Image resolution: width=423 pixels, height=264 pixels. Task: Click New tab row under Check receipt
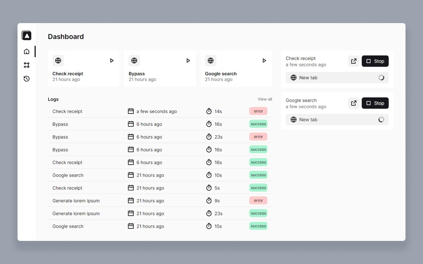coord(337,78)
